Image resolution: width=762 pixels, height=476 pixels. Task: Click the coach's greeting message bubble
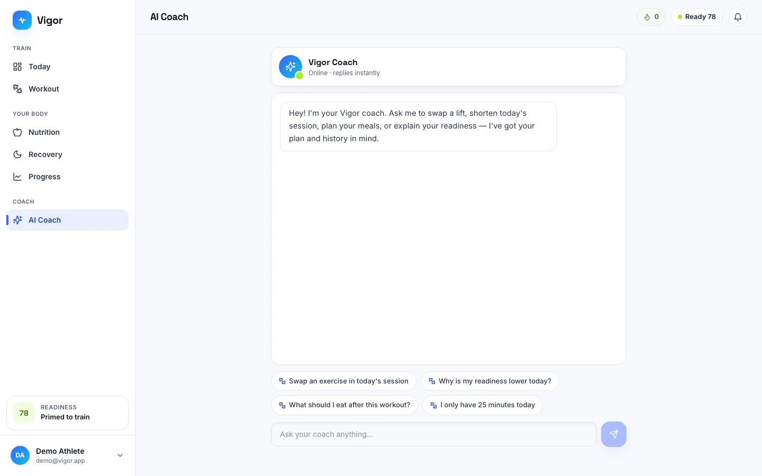click(x=418, y=126)
